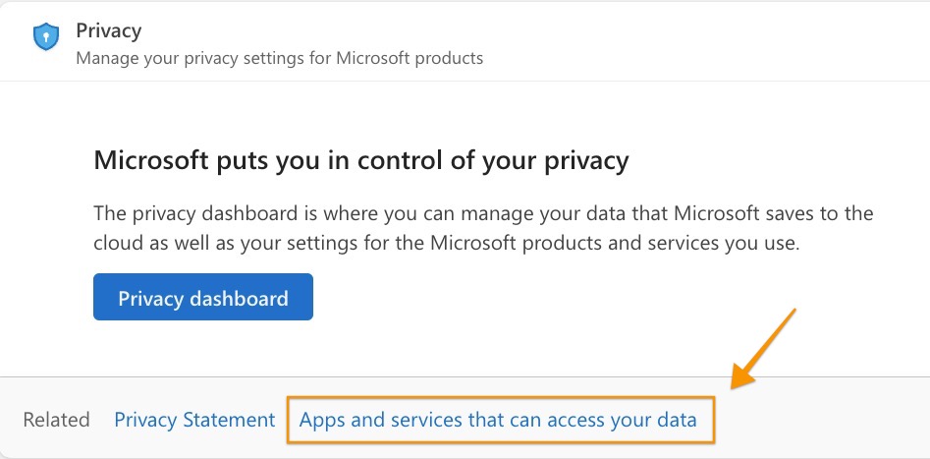
Task: Open Apps and services that can access your data
Action: 498,420
